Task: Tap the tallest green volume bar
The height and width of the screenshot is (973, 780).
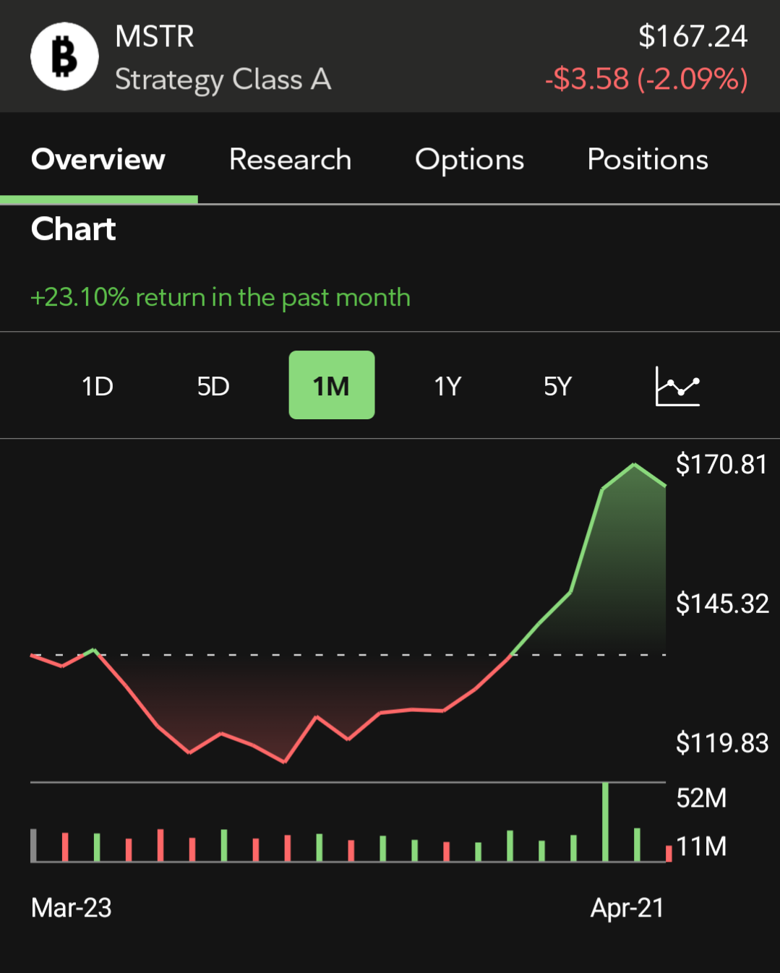Action: point(606,822)
